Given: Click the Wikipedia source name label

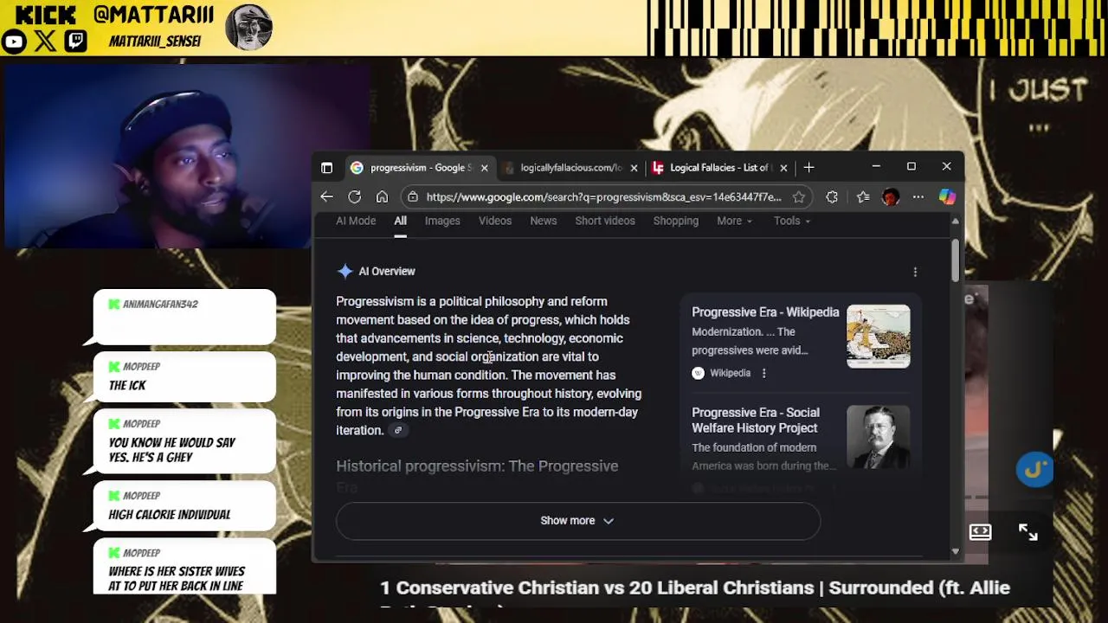Looking at the screenshot, I should [730, 373].
